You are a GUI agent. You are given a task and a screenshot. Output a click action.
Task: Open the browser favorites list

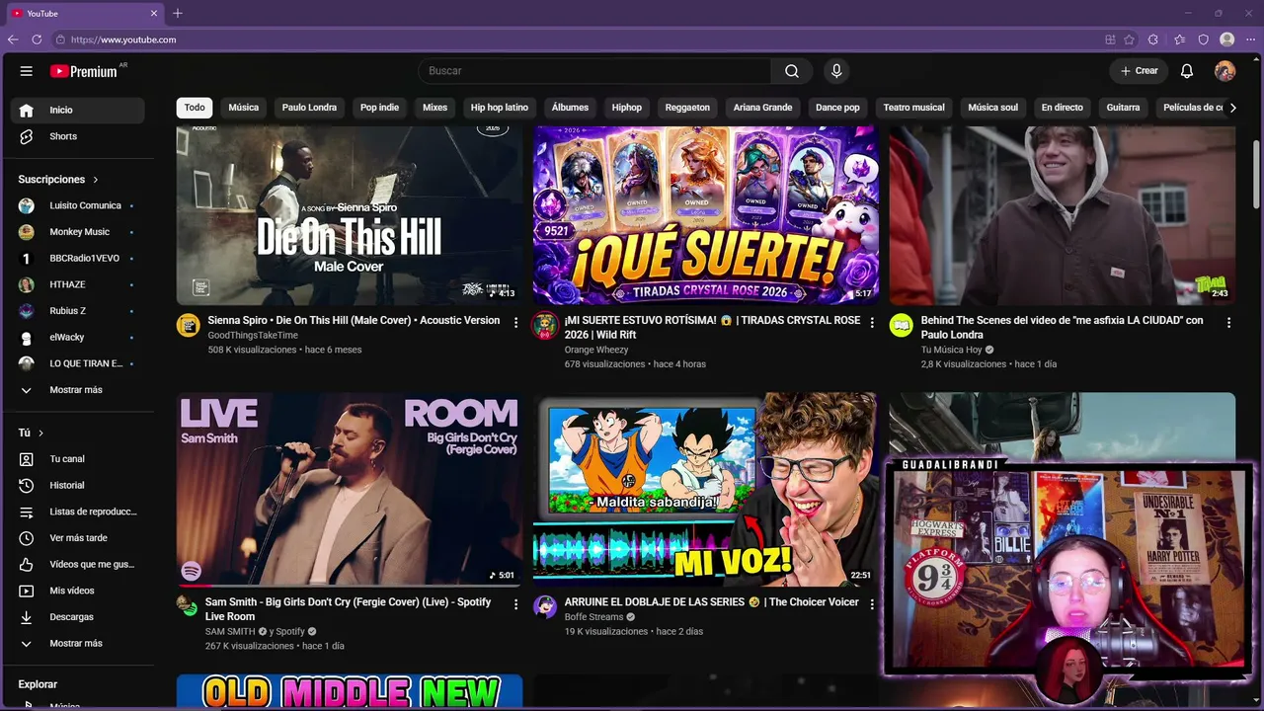click(x=1179, y=39)
